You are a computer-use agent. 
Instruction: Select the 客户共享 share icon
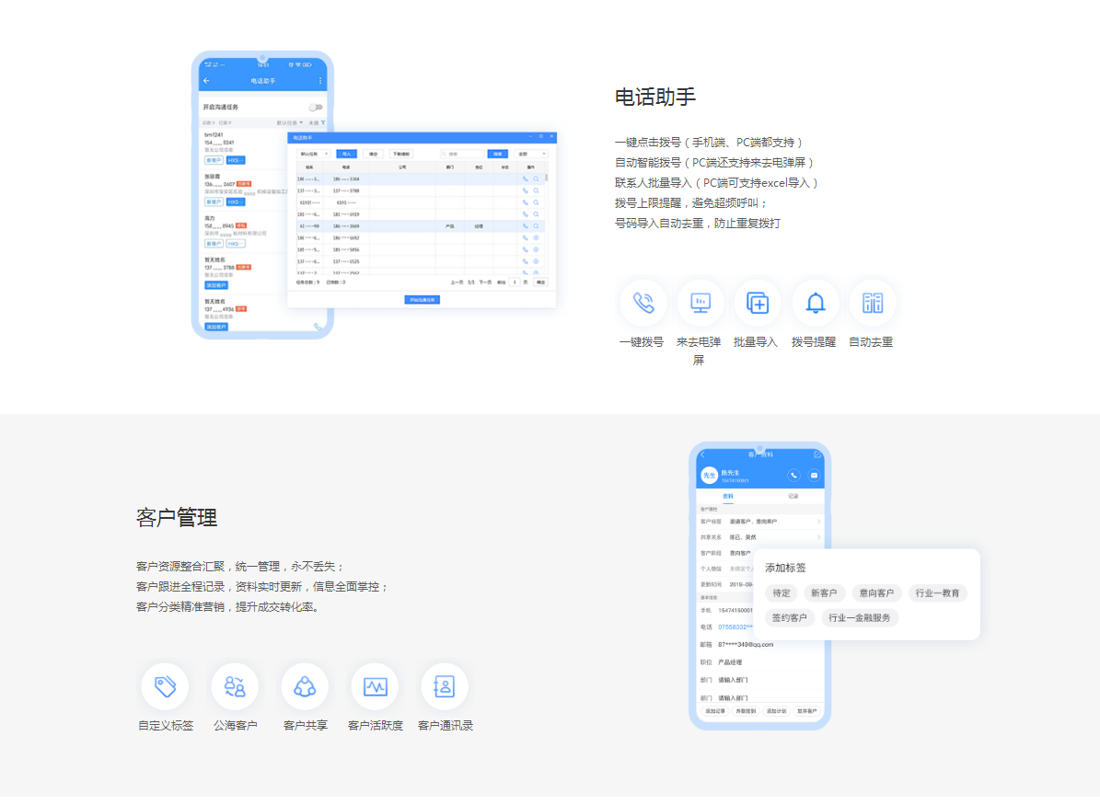[x=305, y=686]
